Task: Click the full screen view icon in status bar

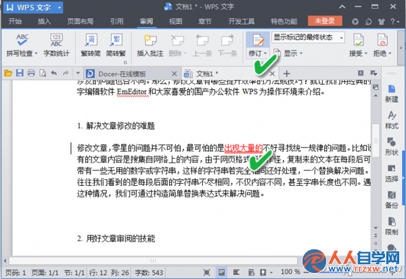Action: click(206, 272)
